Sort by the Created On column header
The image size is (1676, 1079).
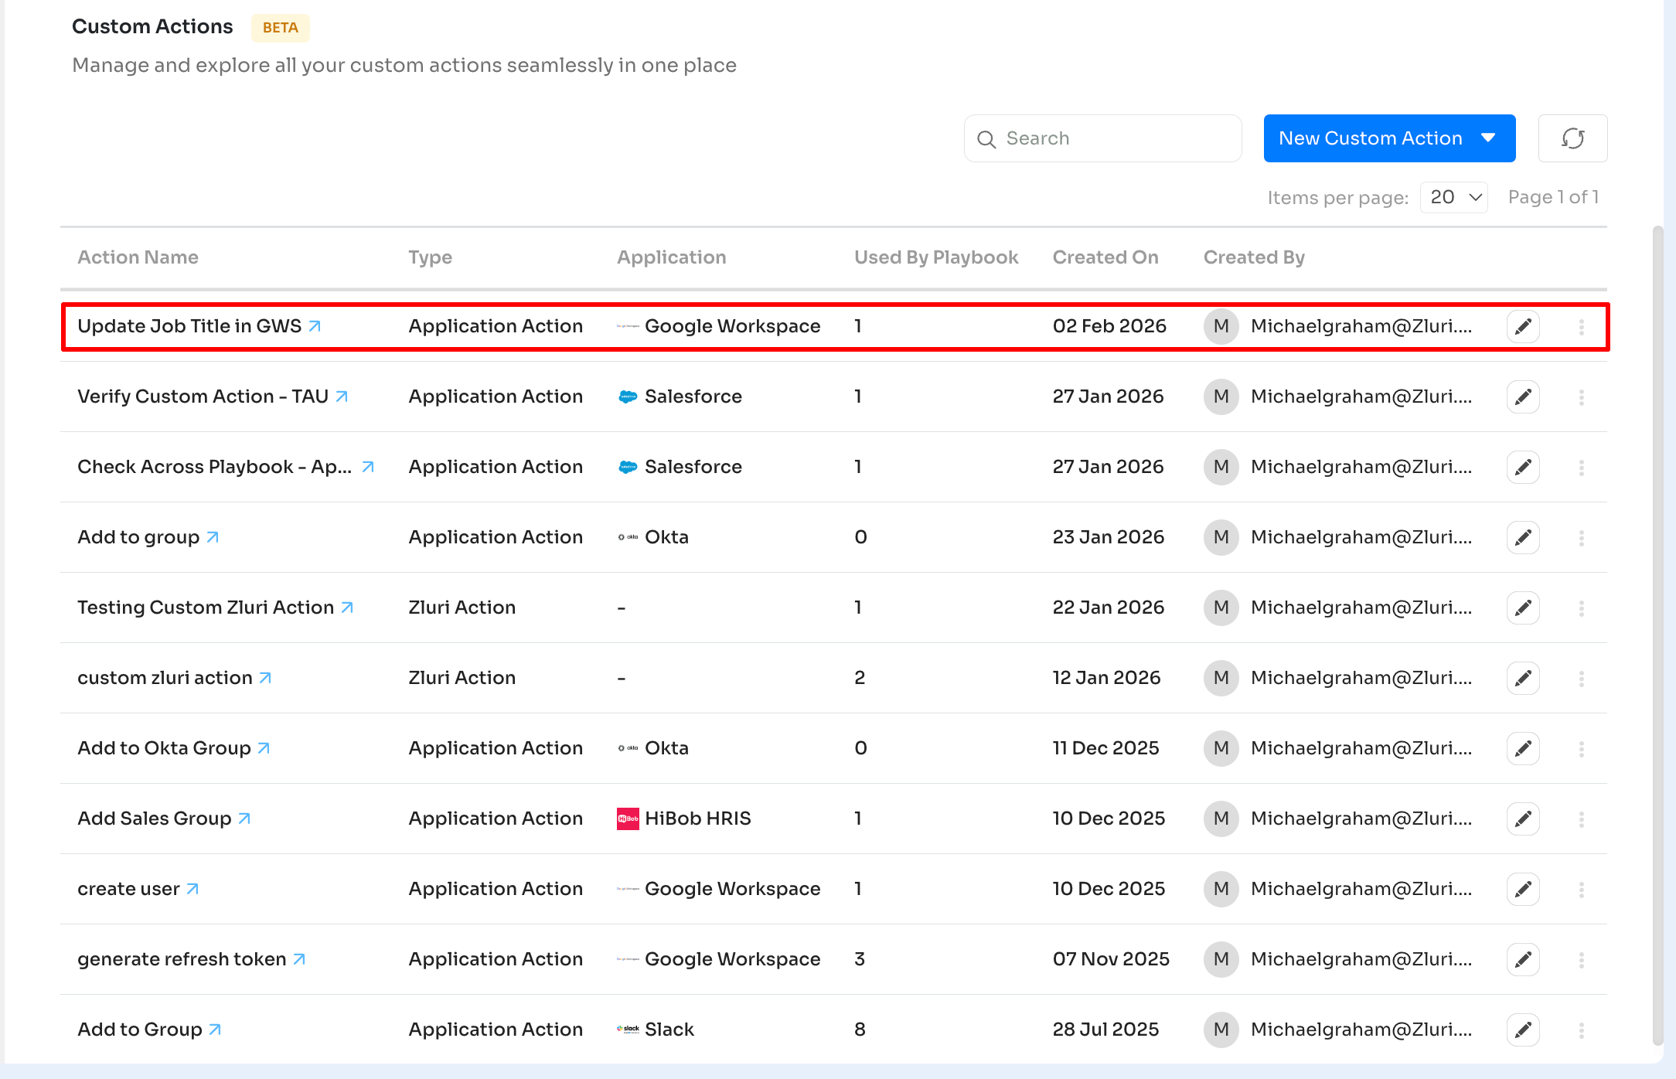click(1105, 257)
